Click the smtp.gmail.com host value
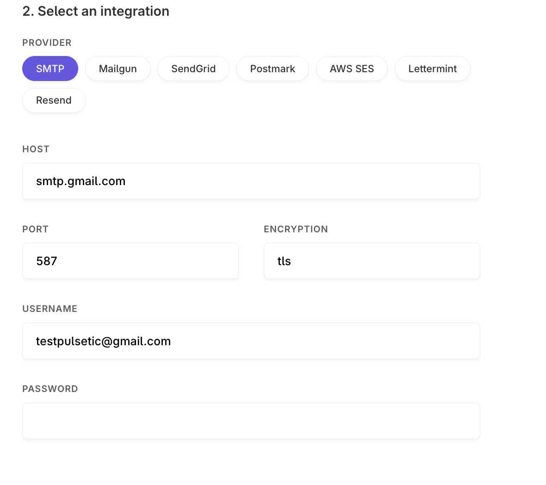This screenshot has width=546, height=485. coord(81,181)
